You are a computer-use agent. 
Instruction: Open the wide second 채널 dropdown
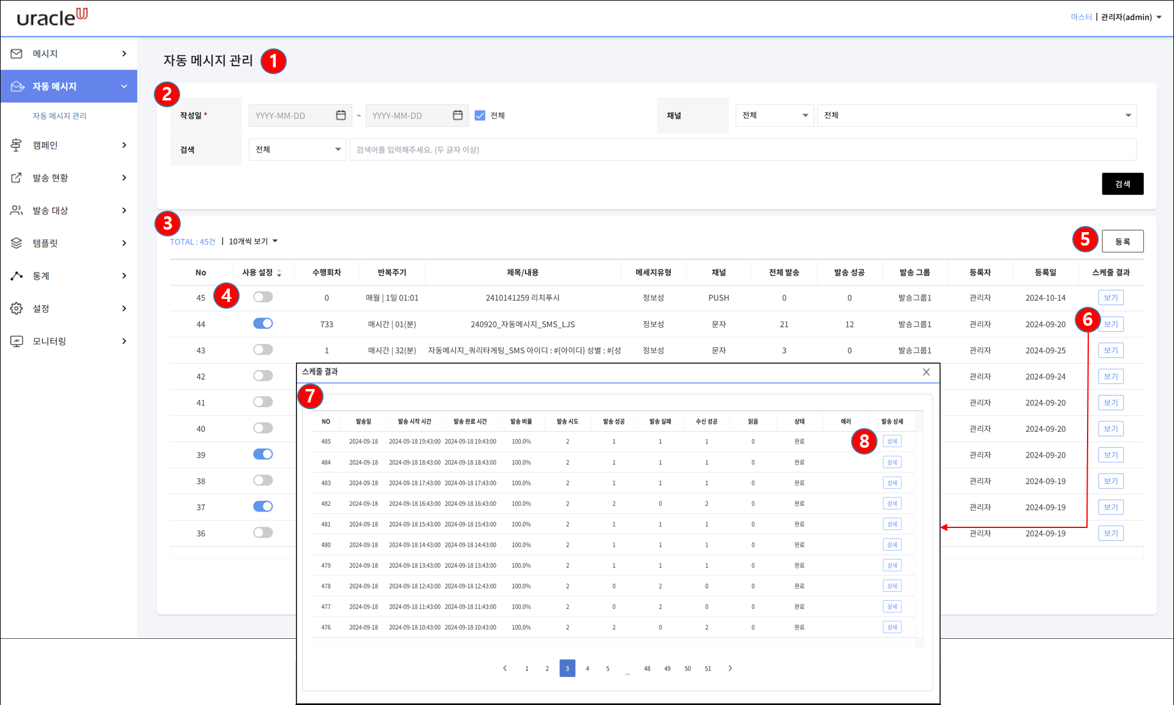(977, 115)
